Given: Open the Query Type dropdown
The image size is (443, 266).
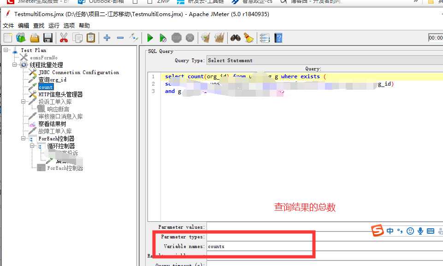Looking at the screenshot, I should pos(325,60).
